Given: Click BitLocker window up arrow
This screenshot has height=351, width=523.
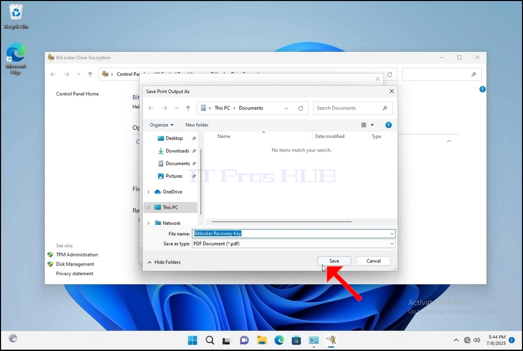Looking at the screenshot, I should 90,74.
